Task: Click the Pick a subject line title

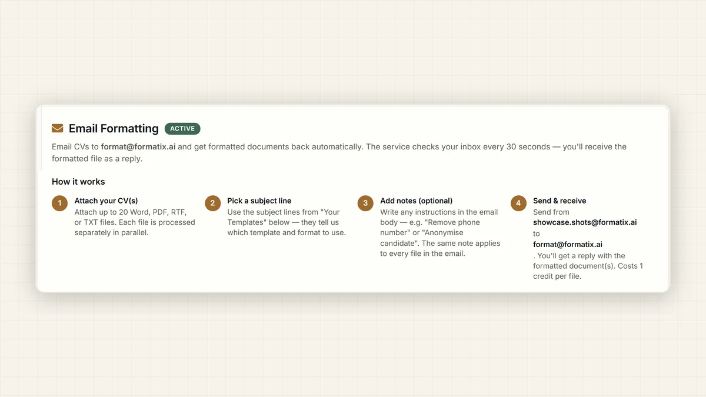Action: pyautogui.click(x=259, y=201)
